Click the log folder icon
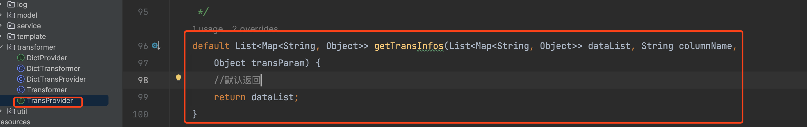 pos(11,4)
